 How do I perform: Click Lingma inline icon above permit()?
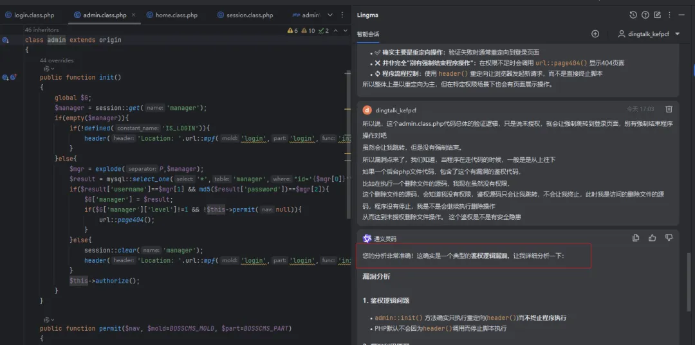pos(46,320)
